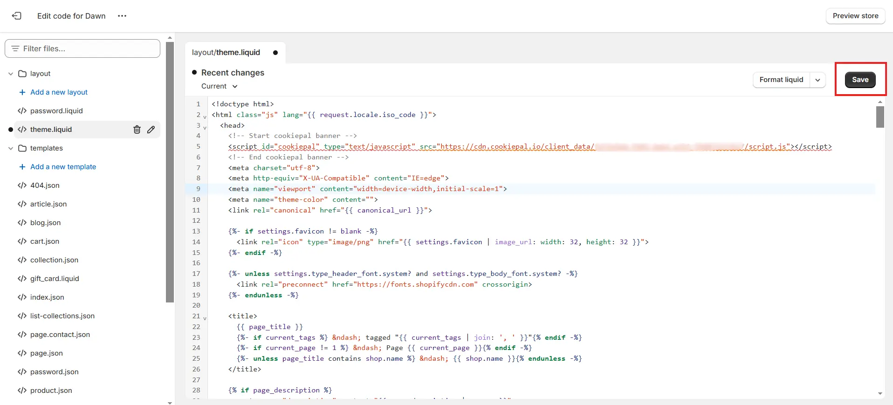Click the code icon beside 404.json
The width and height of the screenshot is (893, 405).
point(22,185)
